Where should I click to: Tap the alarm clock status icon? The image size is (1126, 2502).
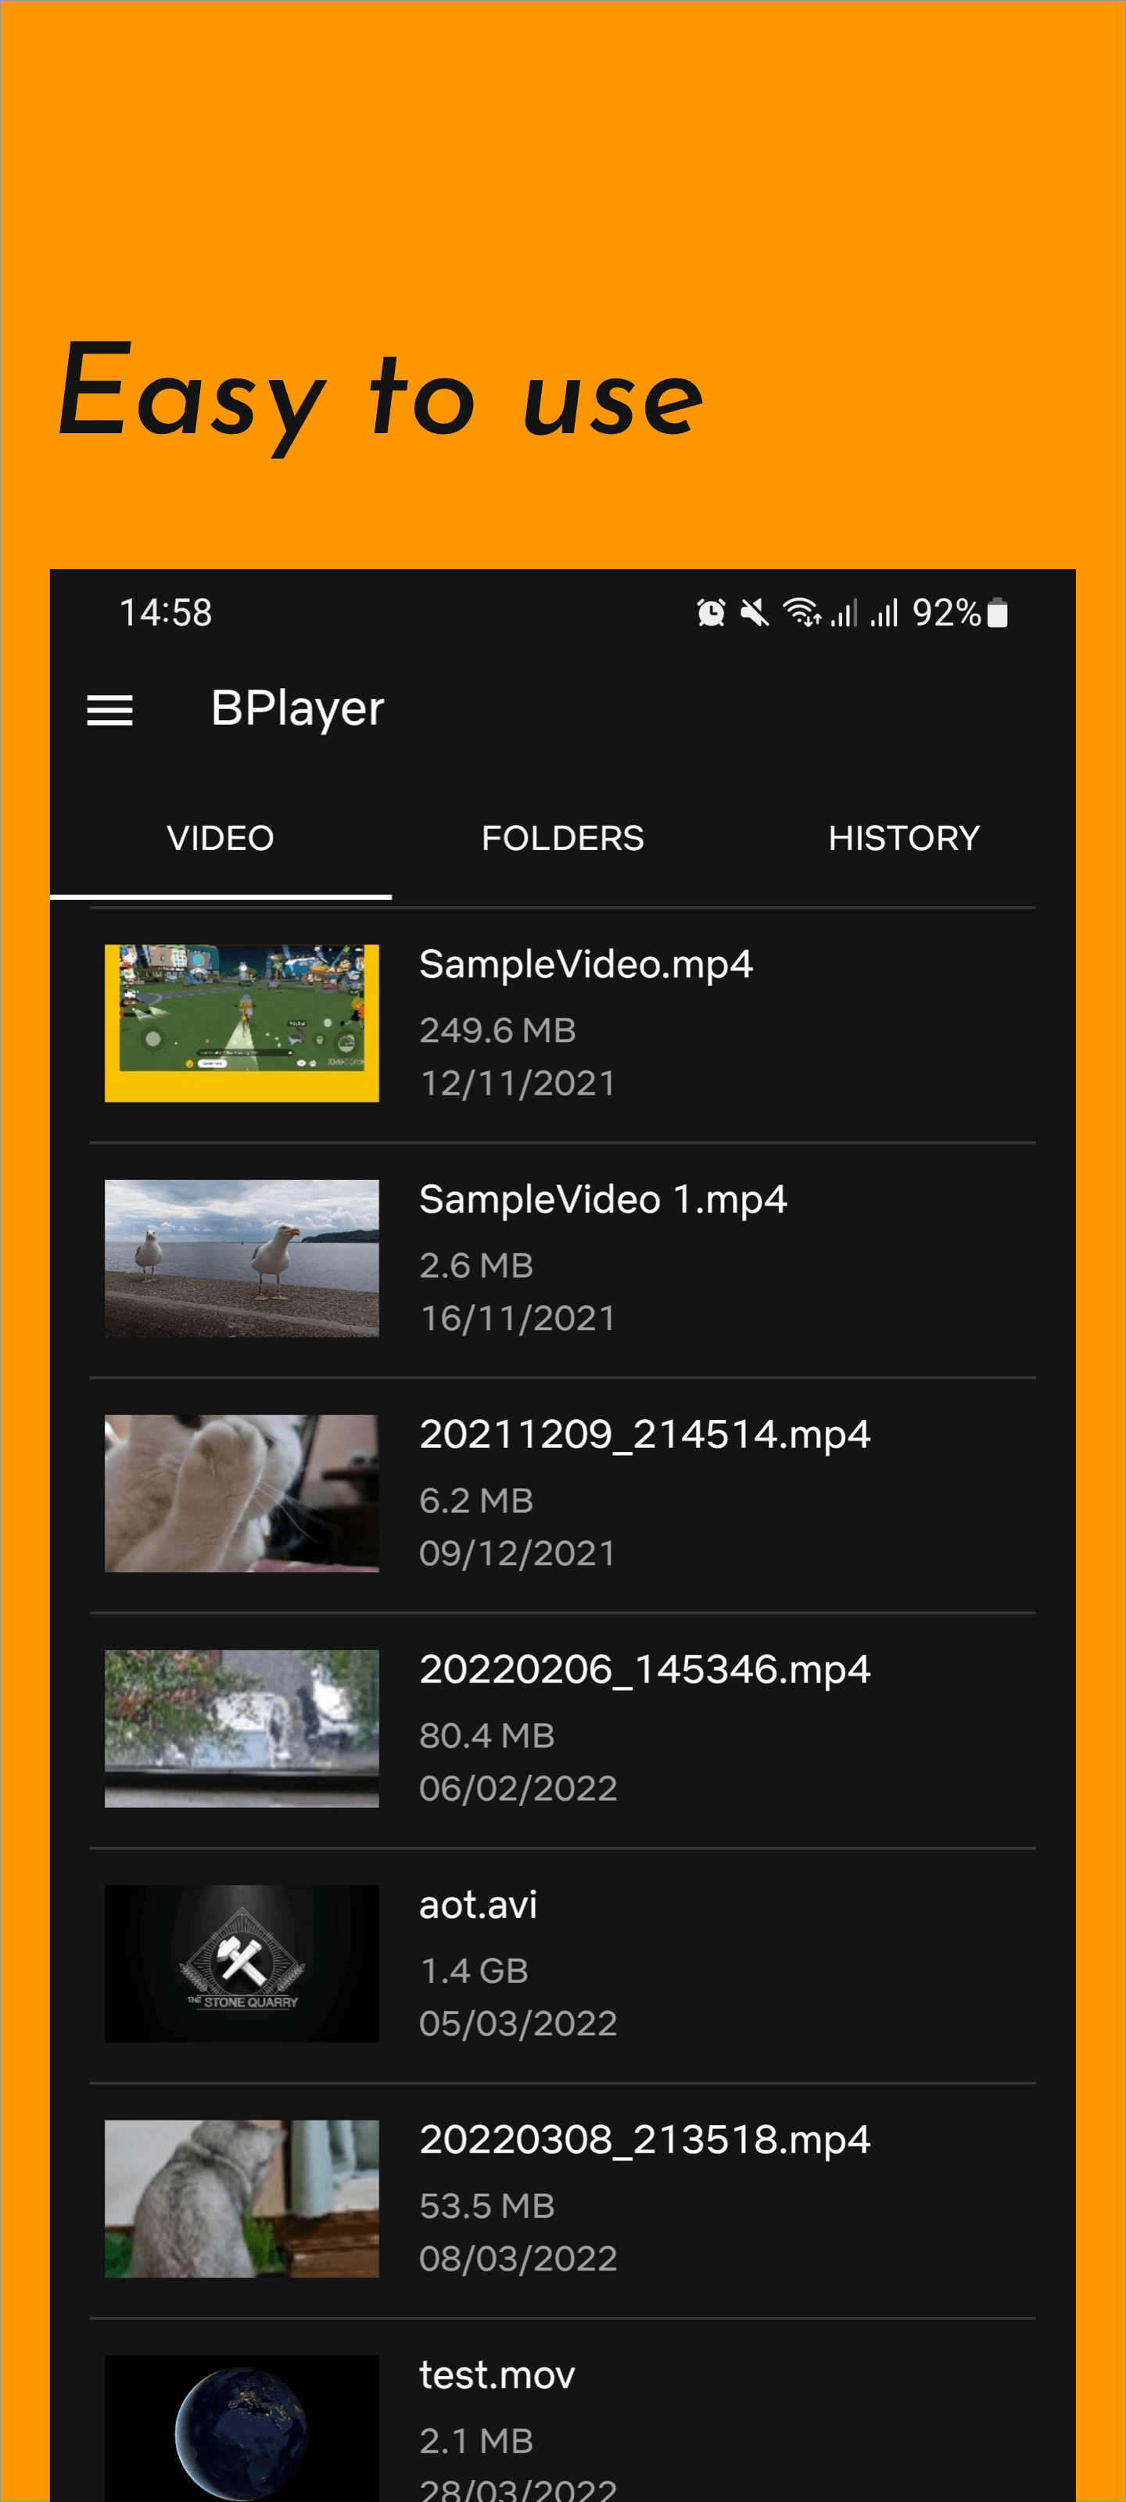(710, 613)
